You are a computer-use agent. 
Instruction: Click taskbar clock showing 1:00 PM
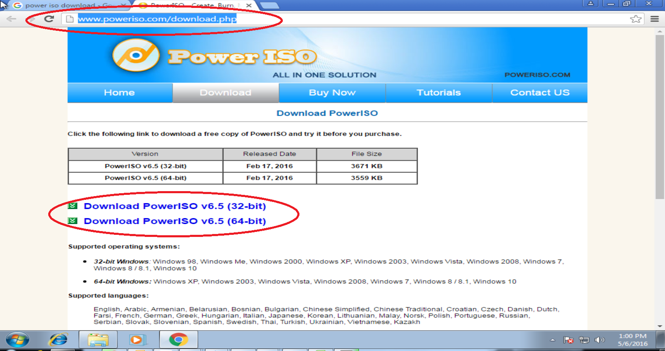(x=633, y=340)
